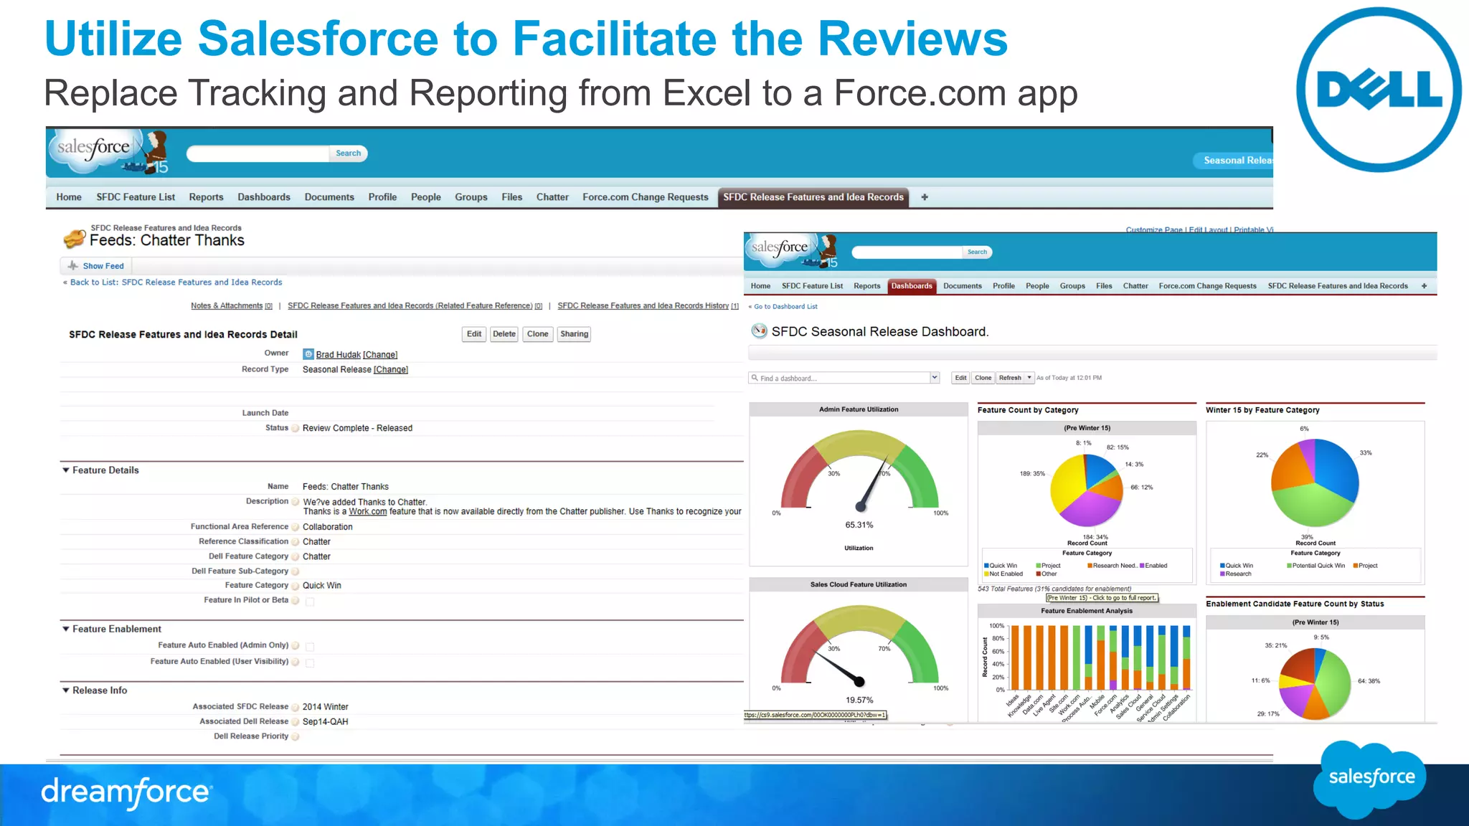
Task: Click the plus tab icon in the dashboard nav
Action: pyautogui.click(x=1424, y=286)
